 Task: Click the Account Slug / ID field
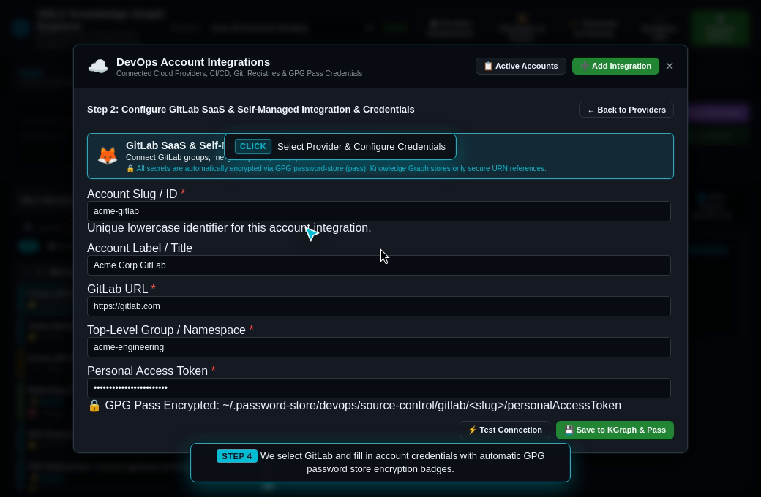pos(378,211)
